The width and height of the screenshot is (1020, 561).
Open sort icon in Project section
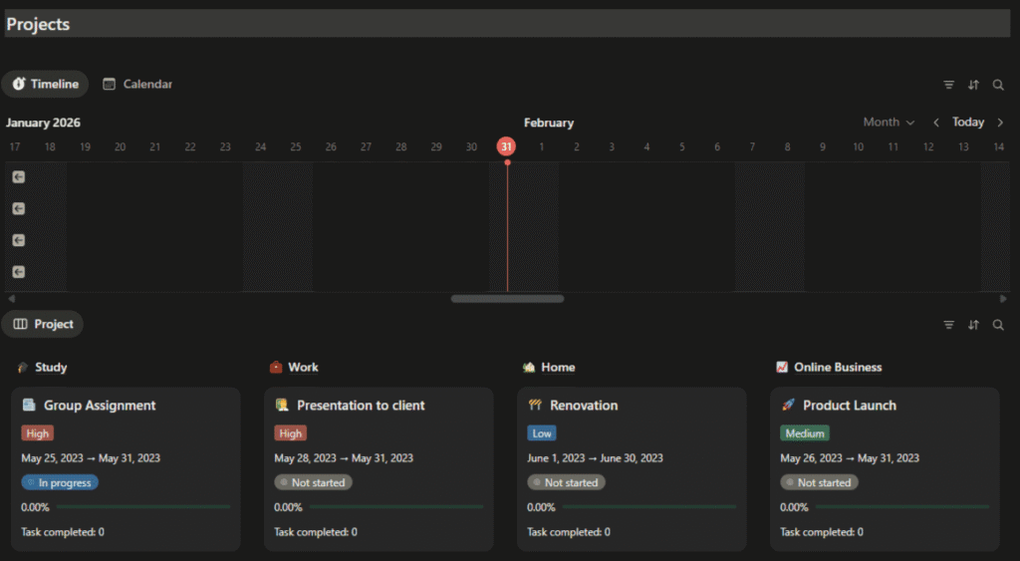click(973, 325)
